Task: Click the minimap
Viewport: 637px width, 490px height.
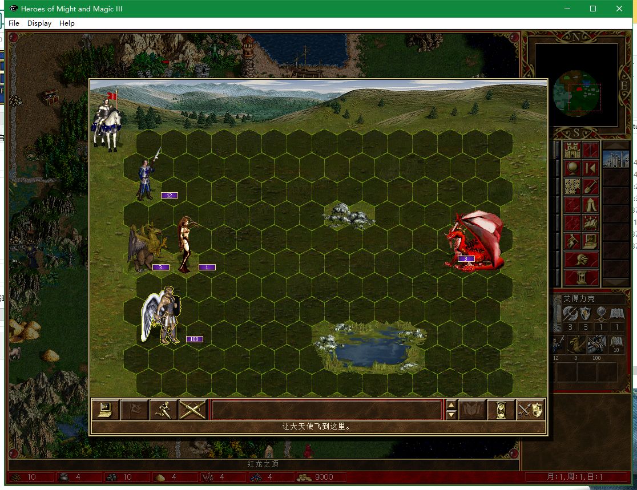Action: pos(576,85)
